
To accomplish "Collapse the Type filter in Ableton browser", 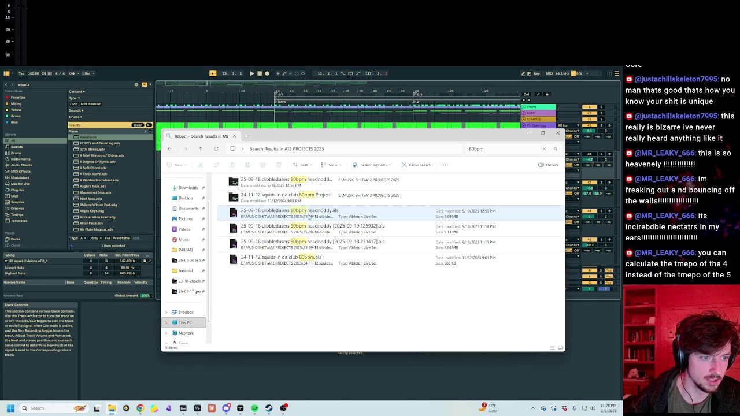I will pos(74,98).
